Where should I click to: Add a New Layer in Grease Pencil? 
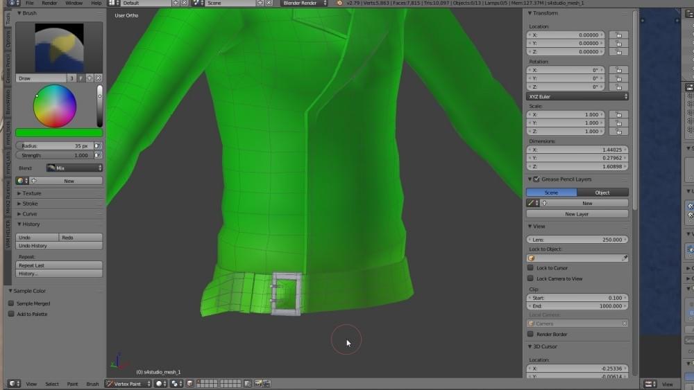point(577,214)
